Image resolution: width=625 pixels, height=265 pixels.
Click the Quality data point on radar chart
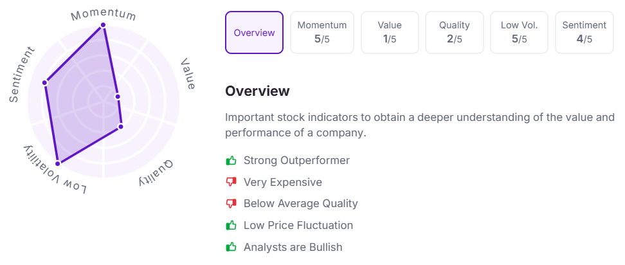tap(120, 127)
